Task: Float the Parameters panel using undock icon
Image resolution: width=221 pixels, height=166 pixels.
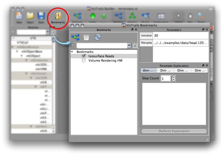Action: (x=203, y=30)
